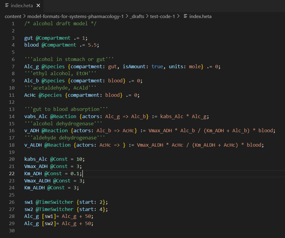The height and width of the screenshot is (238, 285).
Task: Place cursor on 'gut @Compartment' line
Action: 56,38
